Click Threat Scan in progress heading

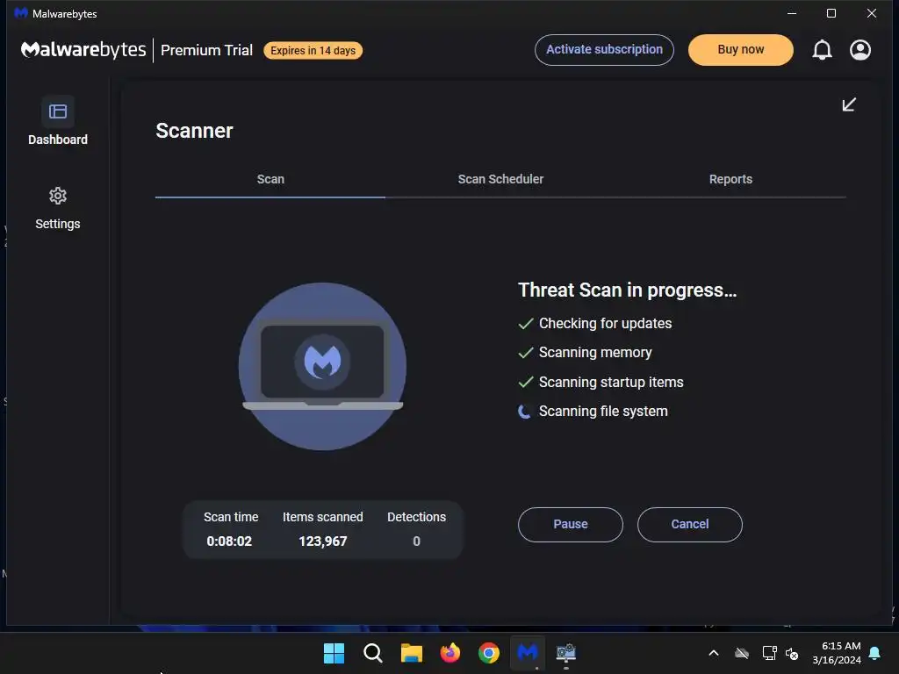point(627,290)
